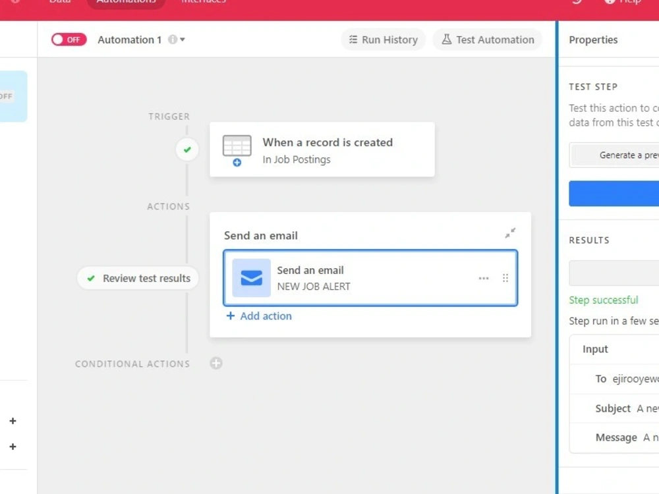Click the green checkmark next to trigger
Screen dimensions: 659x494
tap(187, 149)
